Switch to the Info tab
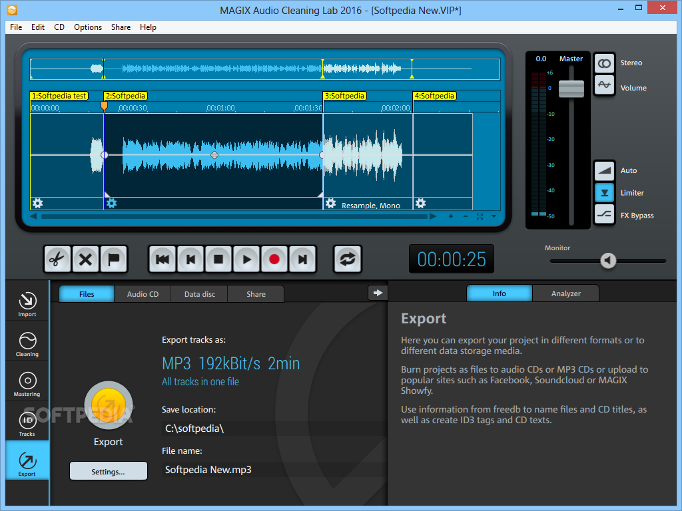The height and width of the screenshot is (511, 682). tap(500, 293)
